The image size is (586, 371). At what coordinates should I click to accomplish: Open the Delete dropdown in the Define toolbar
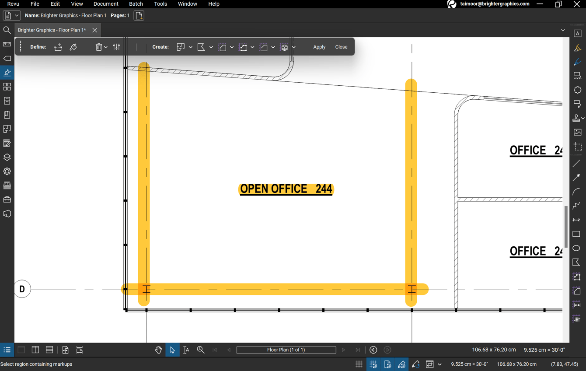pyautogui.click(x=106, y=47)
